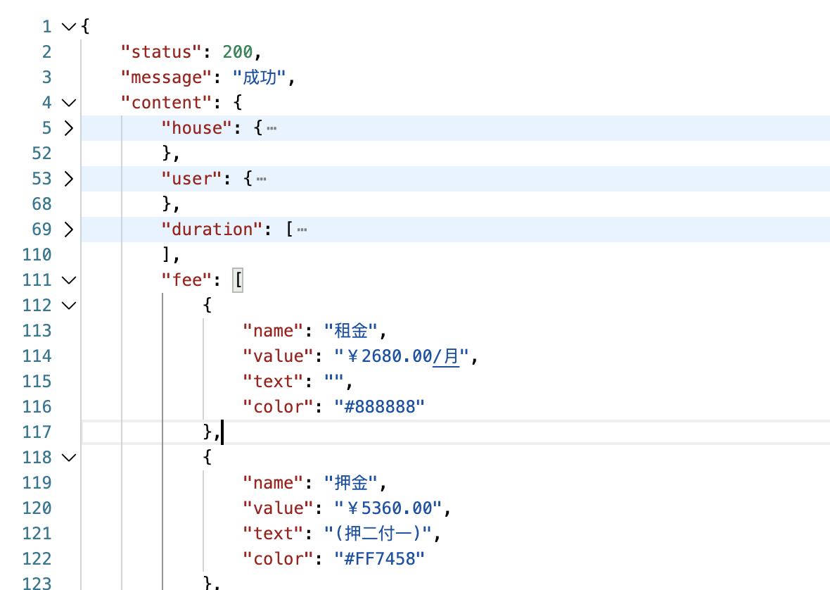The width and height of the screenshot is (830, 590).
Task: Click the color value "#888888"
Action: [380, 406]
